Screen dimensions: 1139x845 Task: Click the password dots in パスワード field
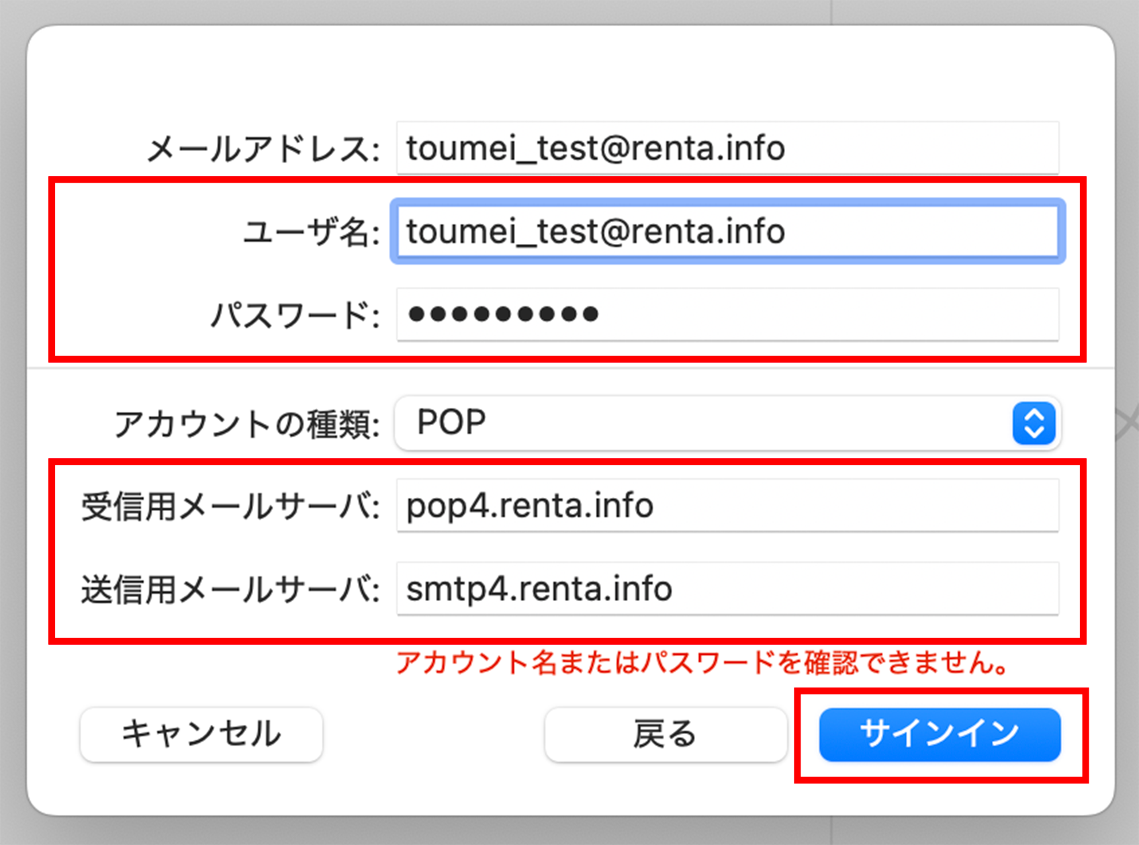504,314
